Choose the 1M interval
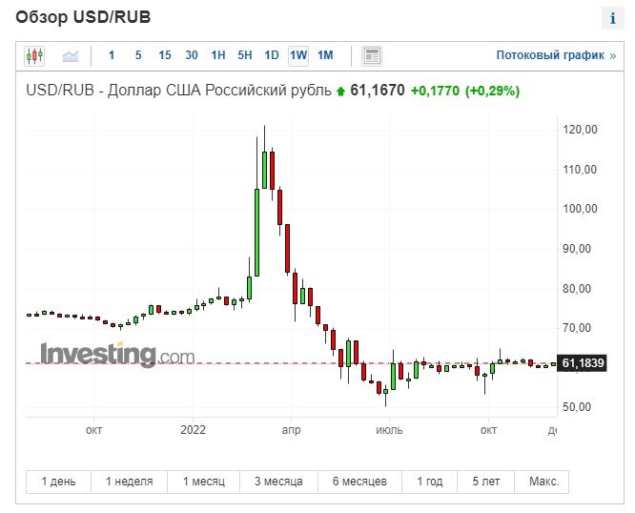Image resolution: width=635 pixels, height=513 pixels. (x=325, y=55)
